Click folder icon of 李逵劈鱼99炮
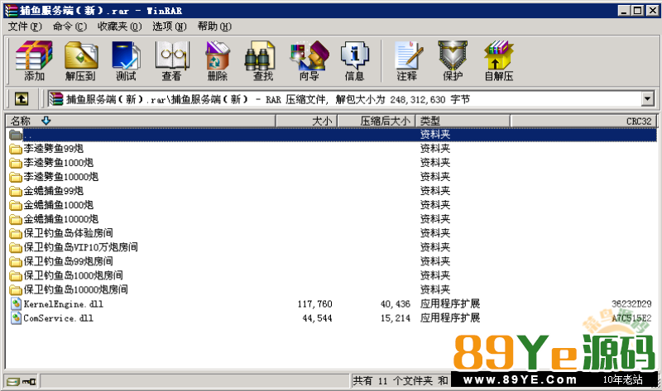The image size is (662, 391). [x=16, y=149]
